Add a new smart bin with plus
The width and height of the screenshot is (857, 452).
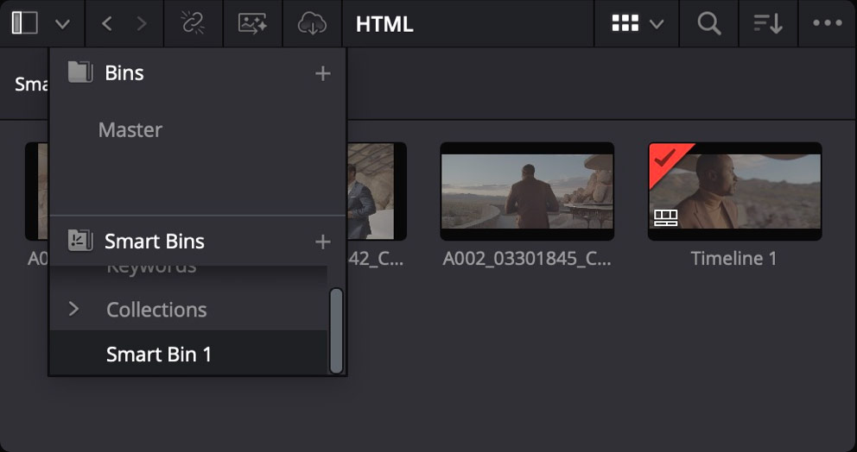point(323,242)
